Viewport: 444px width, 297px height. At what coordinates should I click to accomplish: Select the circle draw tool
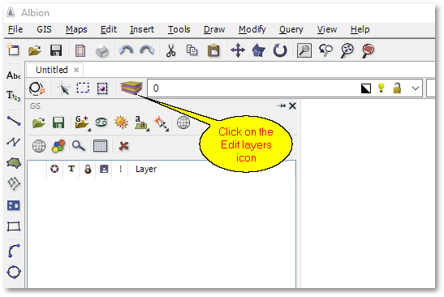coord(14,272)
